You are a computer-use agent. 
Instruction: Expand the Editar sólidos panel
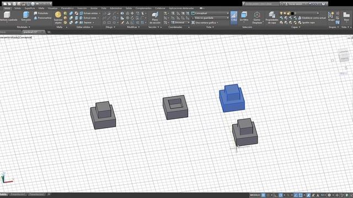coord(84,27)
